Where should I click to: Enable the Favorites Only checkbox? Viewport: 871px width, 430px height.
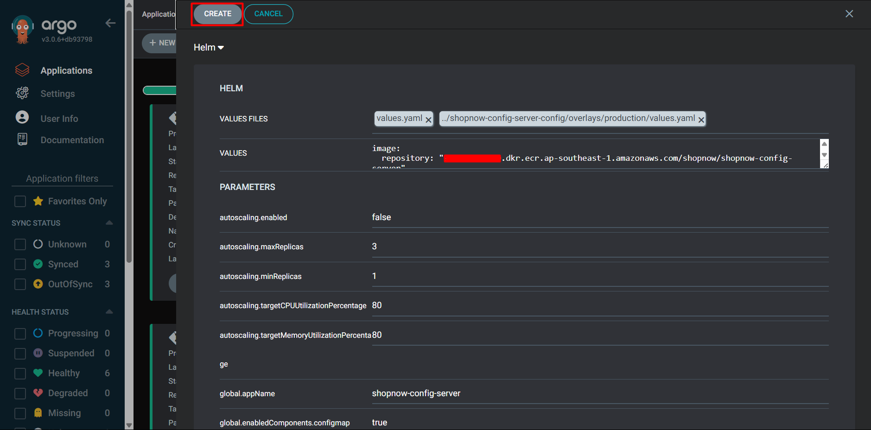tap(20, 201)
